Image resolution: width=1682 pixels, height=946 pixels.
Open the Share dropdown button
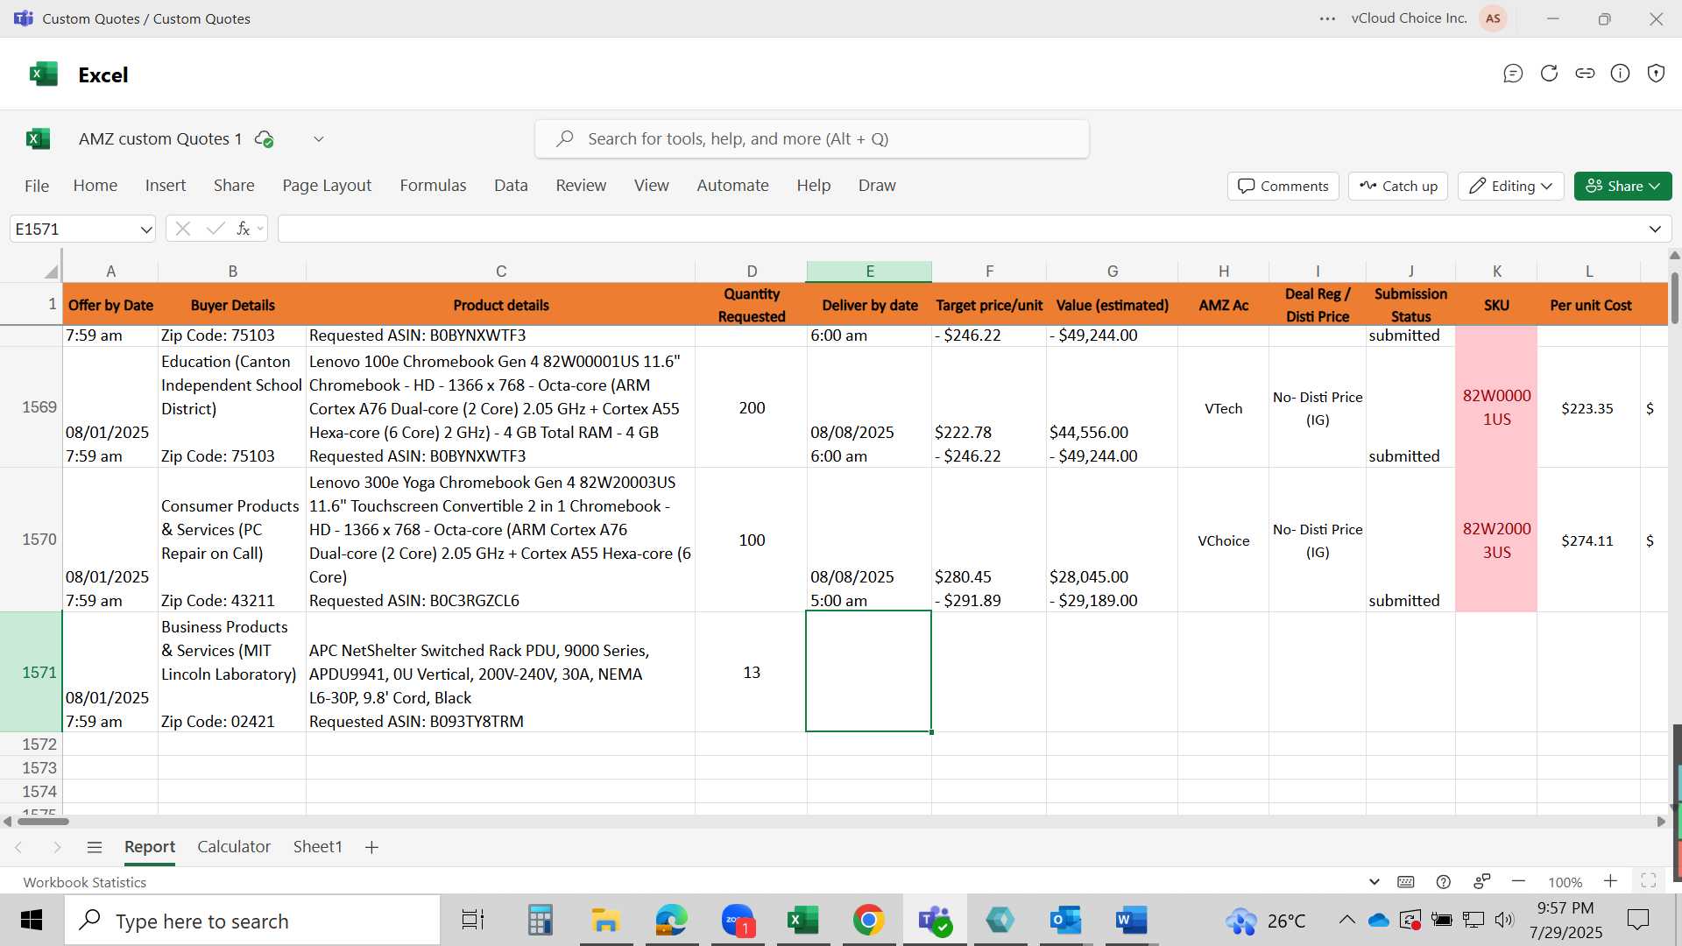1622,186
